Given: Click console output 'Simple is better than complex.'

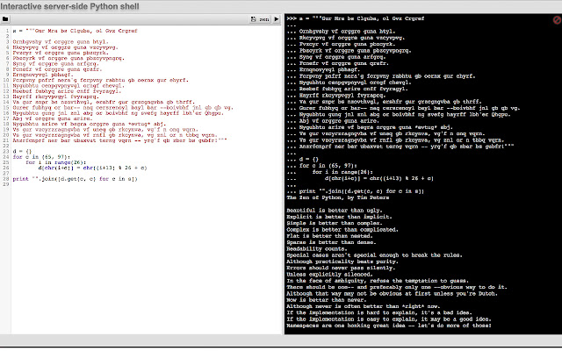Looking at the screenshot, I should coord(335,224).
